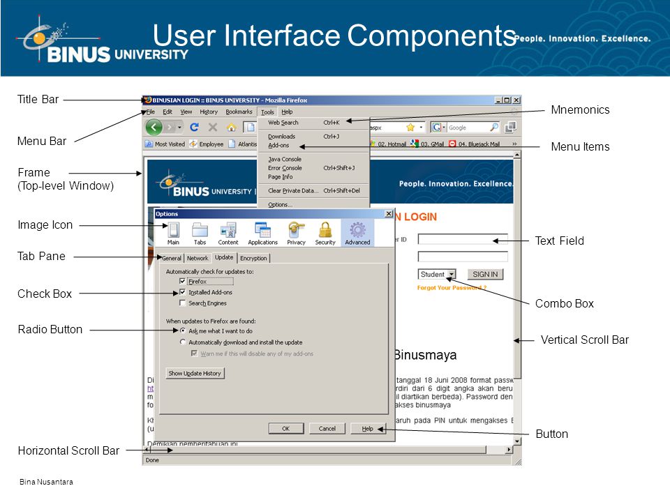
Task: Click OK in Options dialog
Action: click(x=286, y=429)
